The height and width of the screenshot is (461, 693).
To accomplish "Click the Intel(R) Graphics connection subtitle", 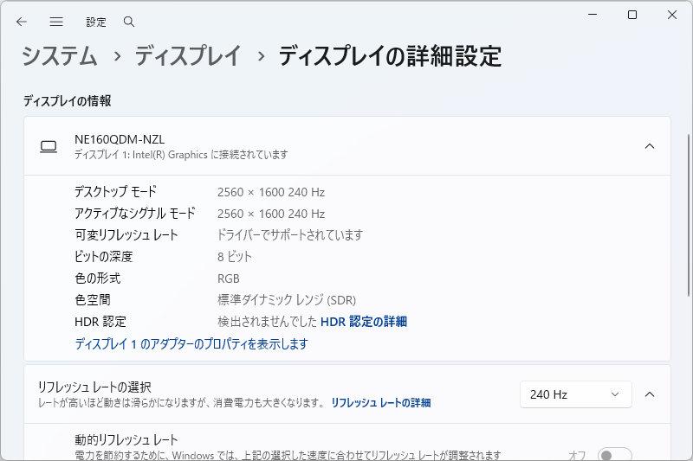I will coord(181,155).
